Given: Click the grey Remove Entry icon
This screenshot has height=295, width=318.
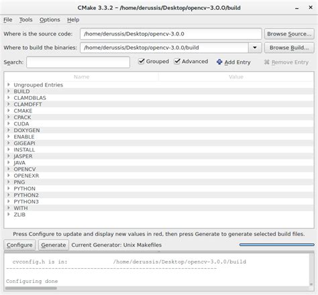Looking at the screenshot, I should [266, 62].
